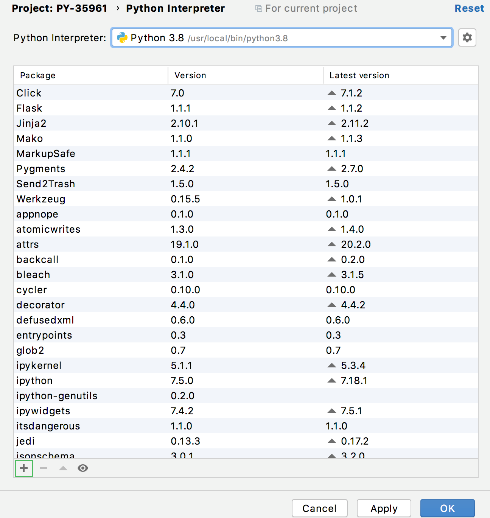Click the upgrade triangle for attrs 20.2.0
This screenshot has width=490, height=518.
coord(332,244)
